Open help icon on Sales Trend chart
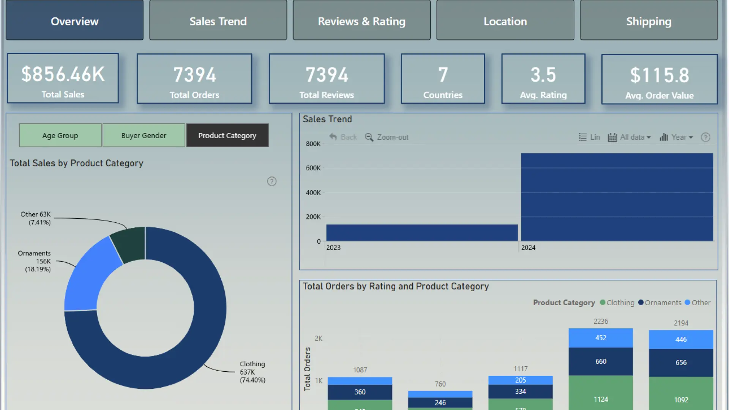729x410 pixels. tap(705, 137)
